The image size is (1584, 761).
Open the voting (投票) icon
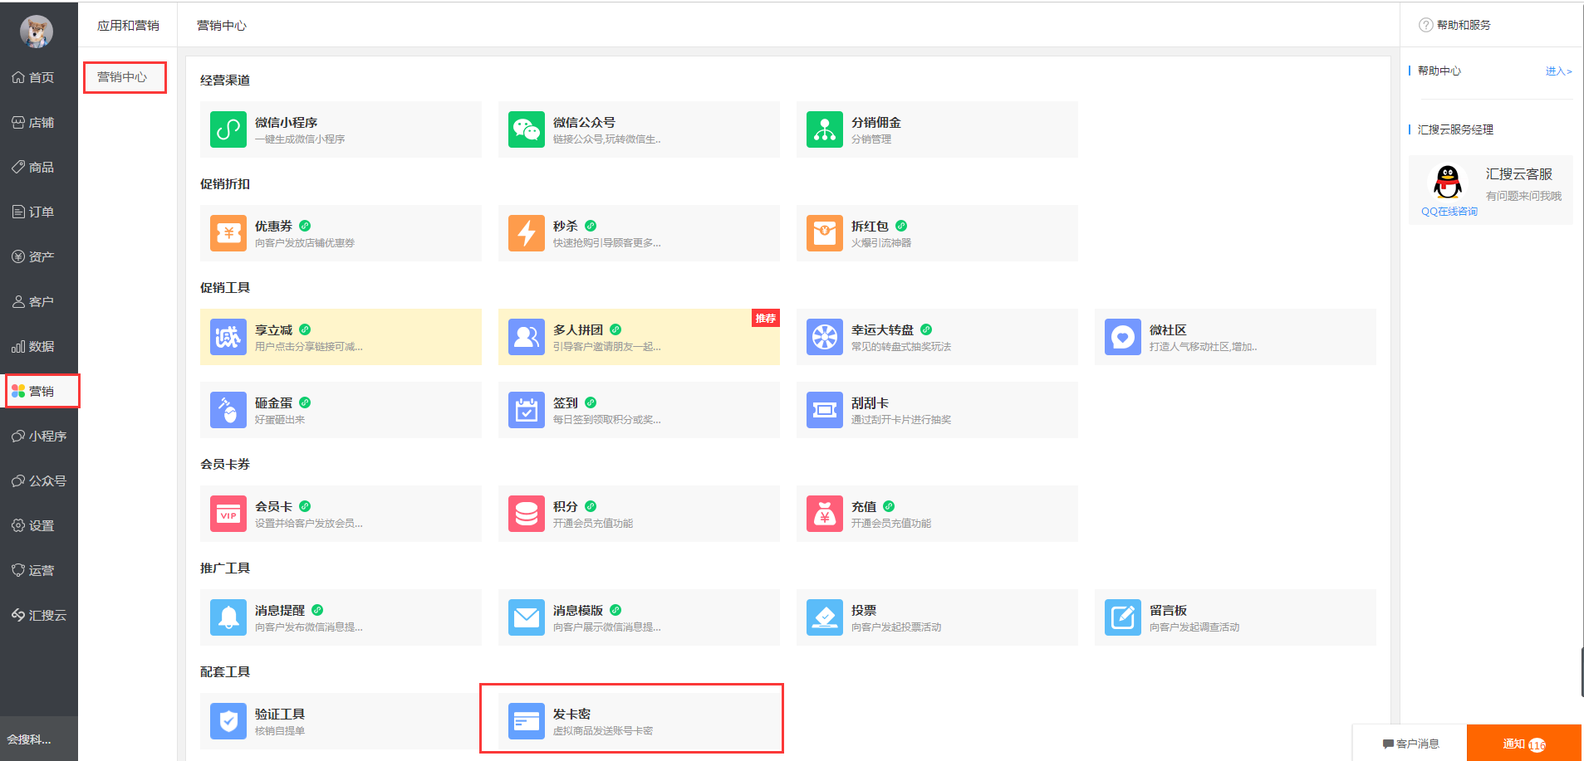click(824, 618)
